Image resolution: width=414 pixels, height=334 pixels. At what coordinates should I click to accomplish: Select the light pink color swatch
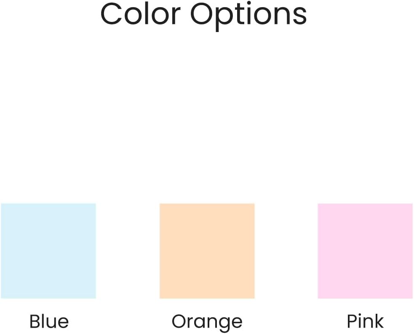[365, 250]
